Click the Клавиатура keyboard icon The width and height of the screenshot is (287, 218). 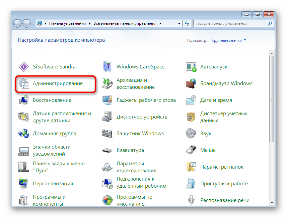click(107, 150)
